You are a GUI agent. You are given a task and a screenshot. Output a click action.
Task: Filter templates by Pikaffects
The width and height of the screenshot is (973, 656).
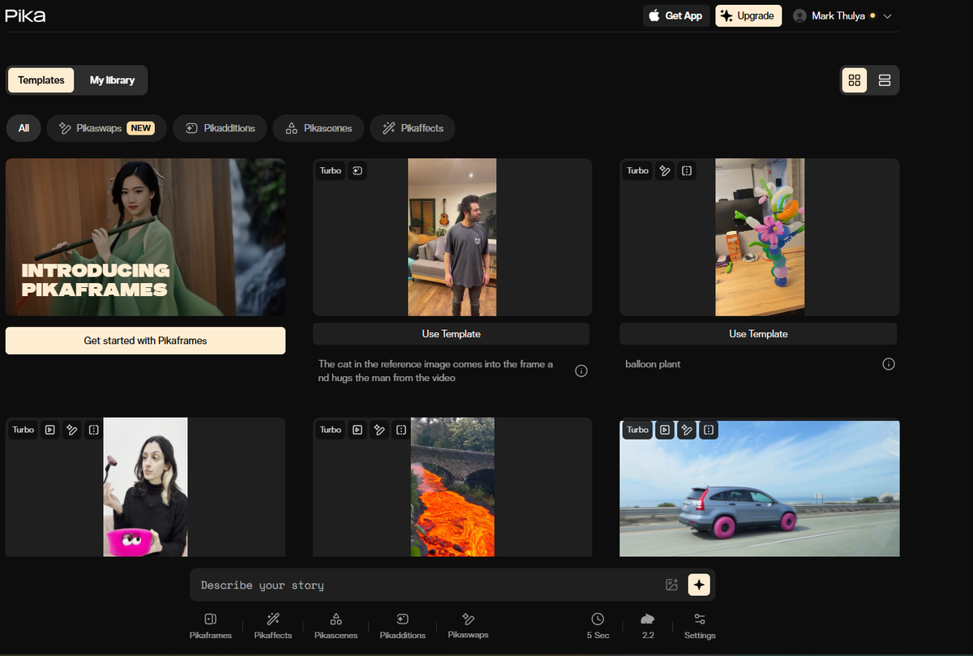tap(413, 128)
